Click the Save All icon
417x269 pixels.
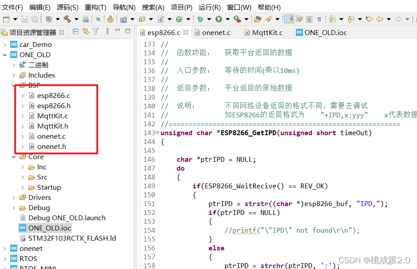coord(35,19)
